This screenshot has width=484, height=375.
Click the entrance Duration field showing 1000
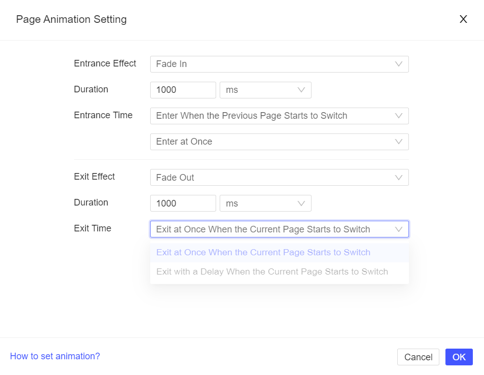click(183, 90)
